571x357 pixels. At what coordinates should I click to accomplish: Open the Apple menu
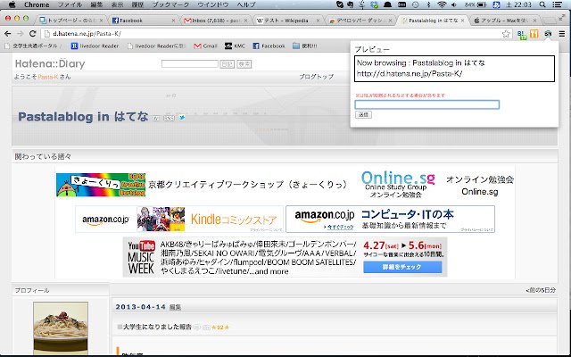coord(12,4)
